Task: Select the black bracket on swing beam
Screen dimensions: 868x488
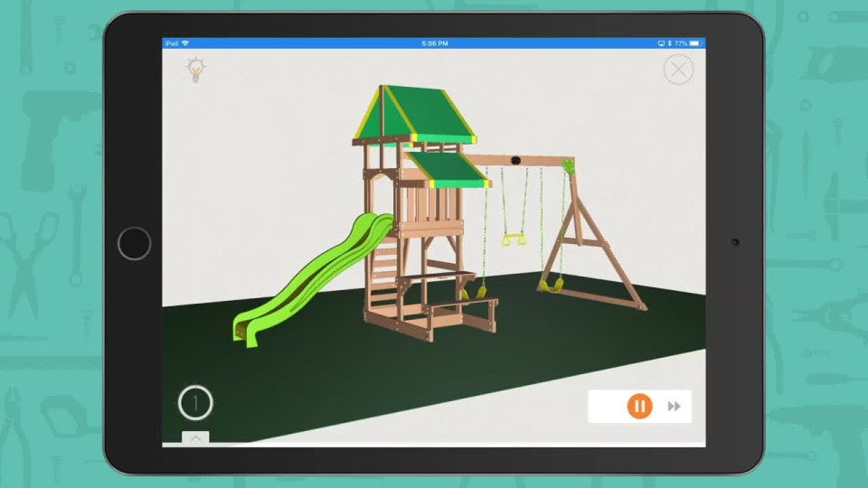Action: pos(516,161)
